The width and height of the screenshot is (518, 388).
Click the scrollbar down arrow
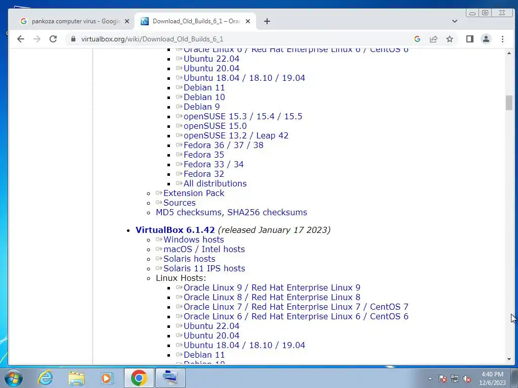[x=509, y=359]
